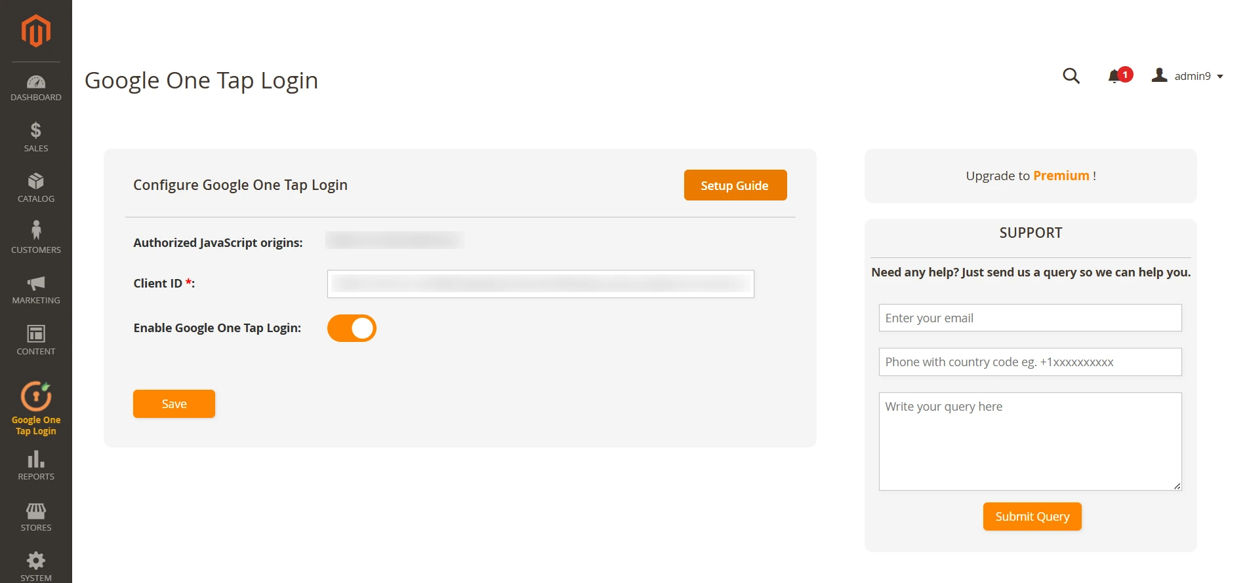The height and width of the screenshot is (583, 1247).
Task: Click the Write your query here textarea
Action: [1029, 439]
